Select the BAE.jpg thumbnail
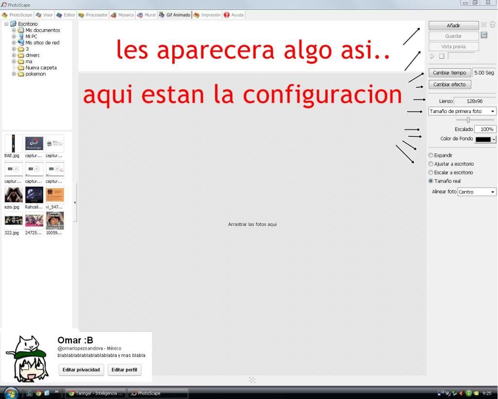The height and width of the screenshot is (399, 498). pyautogui.click(x=13, y=144)
